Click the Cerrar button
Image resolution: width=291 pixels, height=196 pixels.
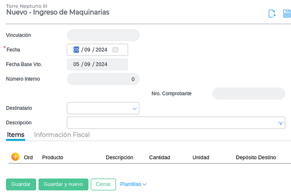pyautogui.click(x=103, y=184)
